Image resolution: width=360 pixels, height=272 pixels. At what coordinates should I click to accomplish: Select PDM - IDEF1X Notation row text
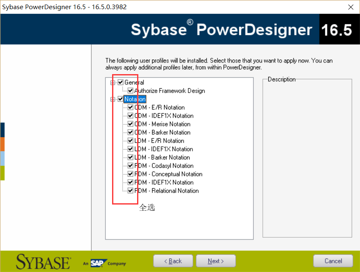click(x=164, y=182)
